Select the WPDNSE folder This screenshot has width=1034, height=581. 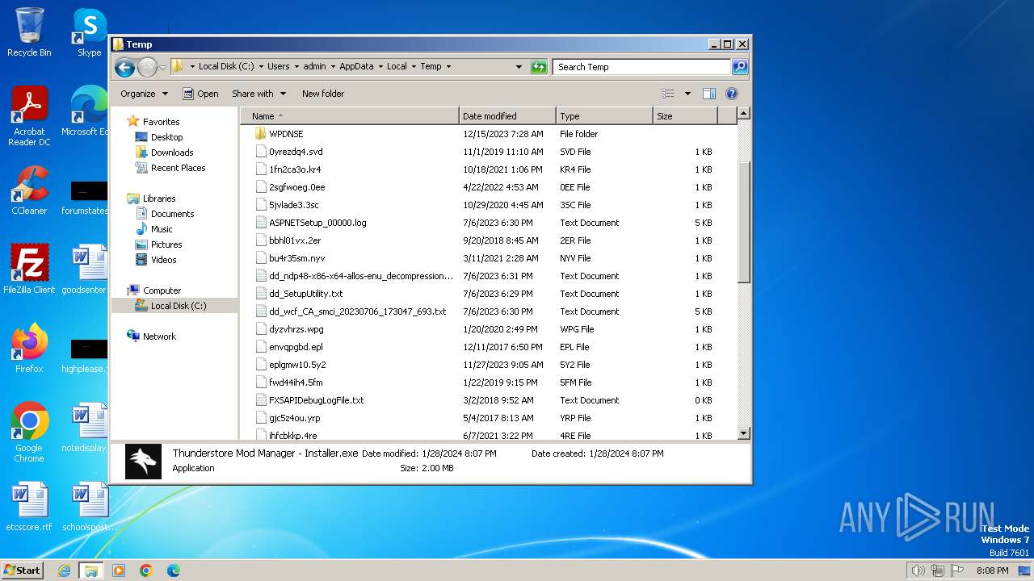286,134
